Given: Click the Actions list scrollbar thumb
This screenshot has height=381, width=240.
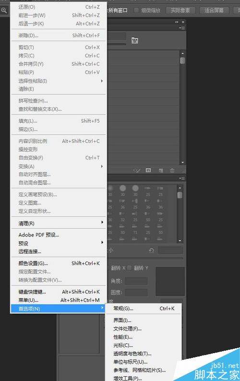Looking at the screenshot, I should click(182, 60).
